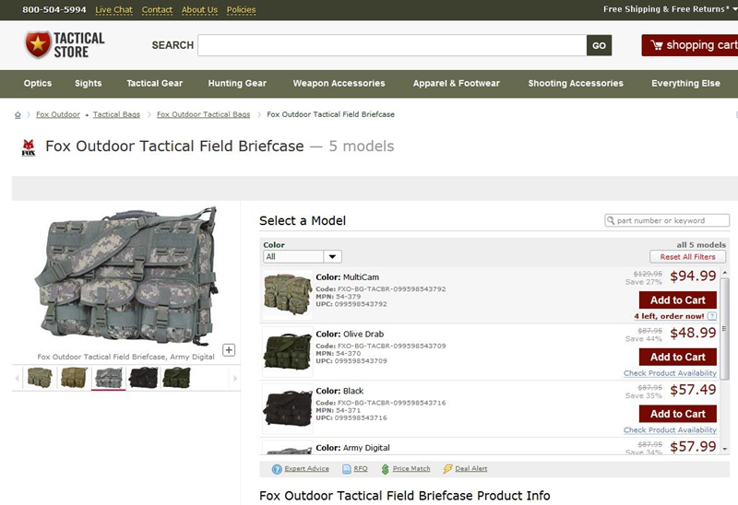Open Live Chat link
Viewport: 738px width, 505px height.
(x=113, y=10)
